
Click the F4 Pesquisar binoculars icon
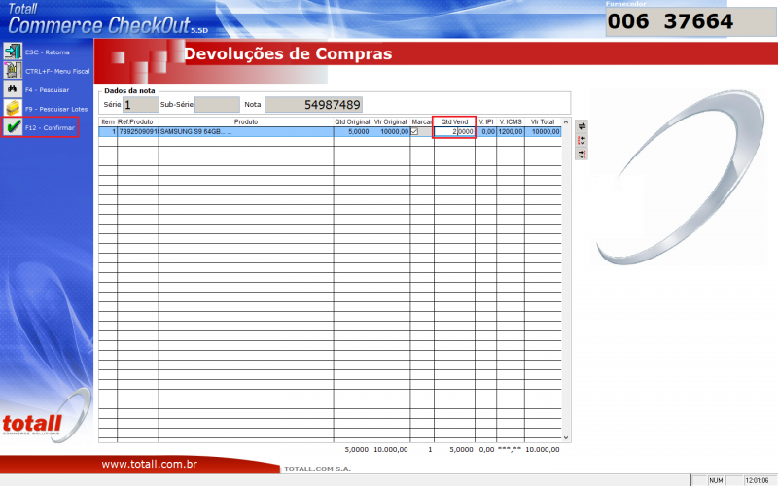click(13, 88)
